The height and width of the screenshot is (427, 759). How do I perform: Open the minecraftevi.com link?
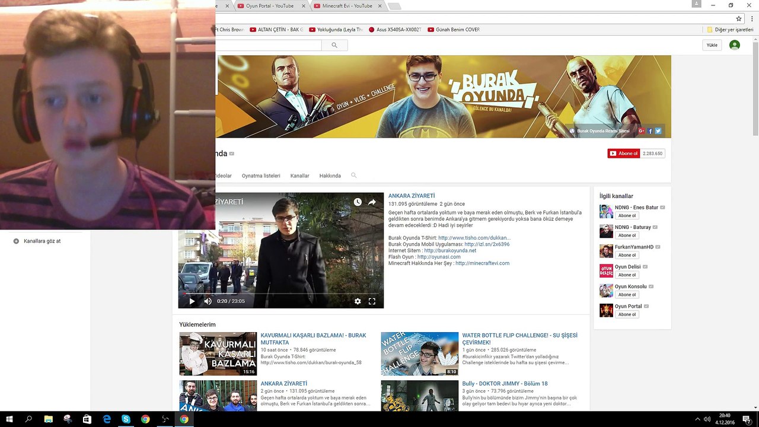tap(483, 263)
